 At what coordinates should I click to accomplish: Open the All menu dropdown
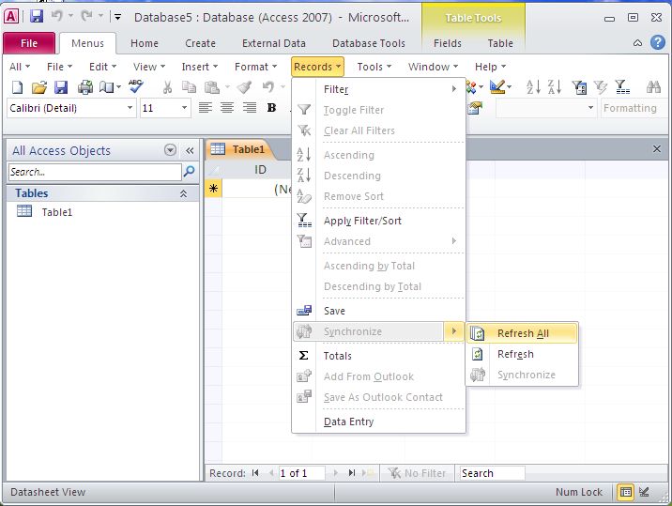(20, 67)
